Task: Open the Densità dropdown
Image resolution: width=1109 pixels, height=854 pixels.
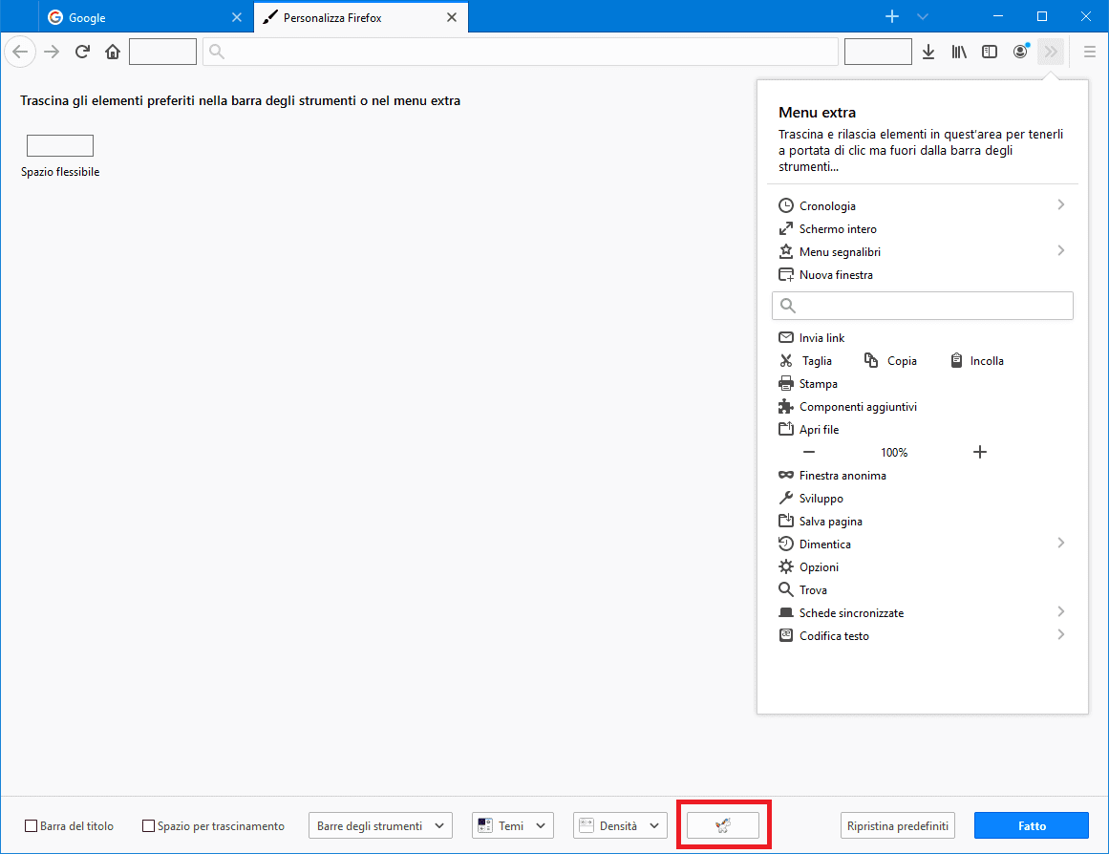Action: click(620, 826)
